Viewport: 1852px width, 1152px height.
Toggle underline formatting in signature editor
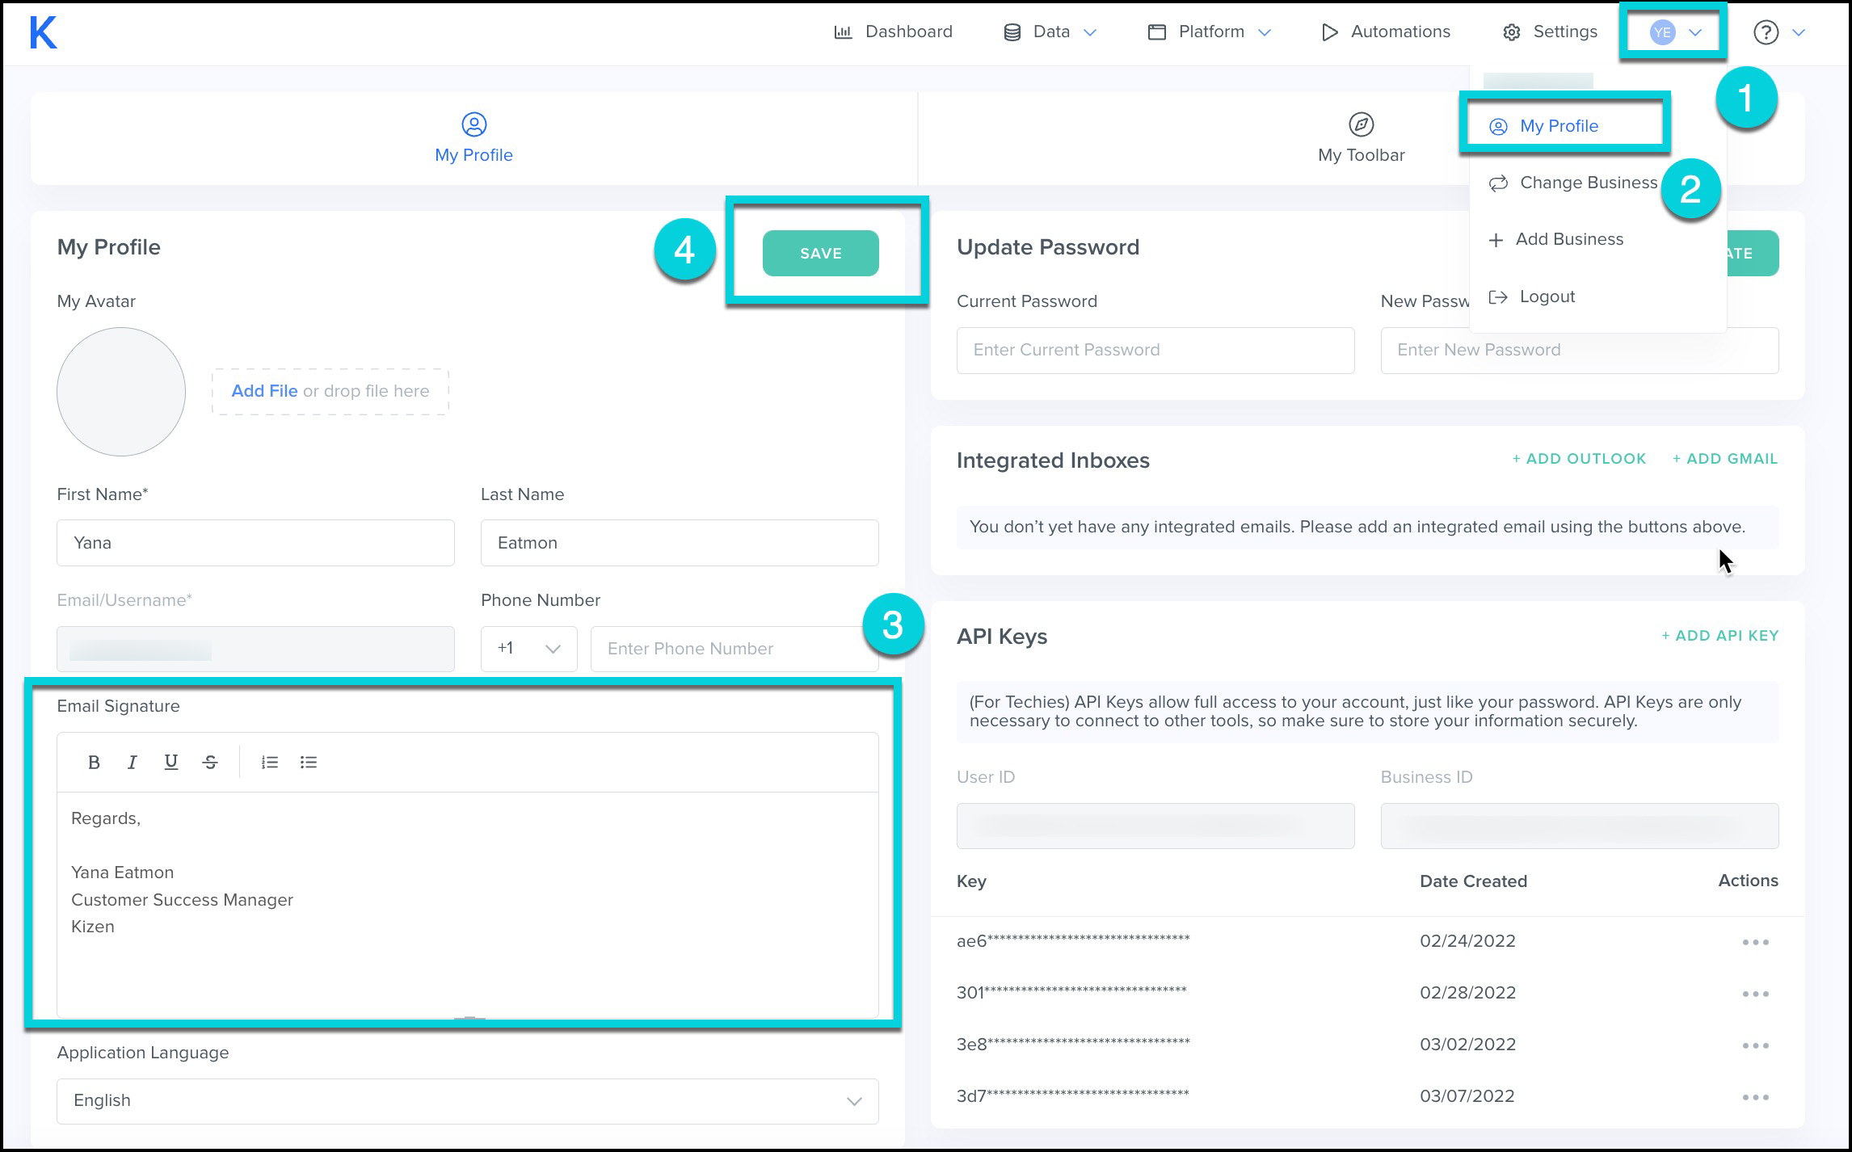170,762
